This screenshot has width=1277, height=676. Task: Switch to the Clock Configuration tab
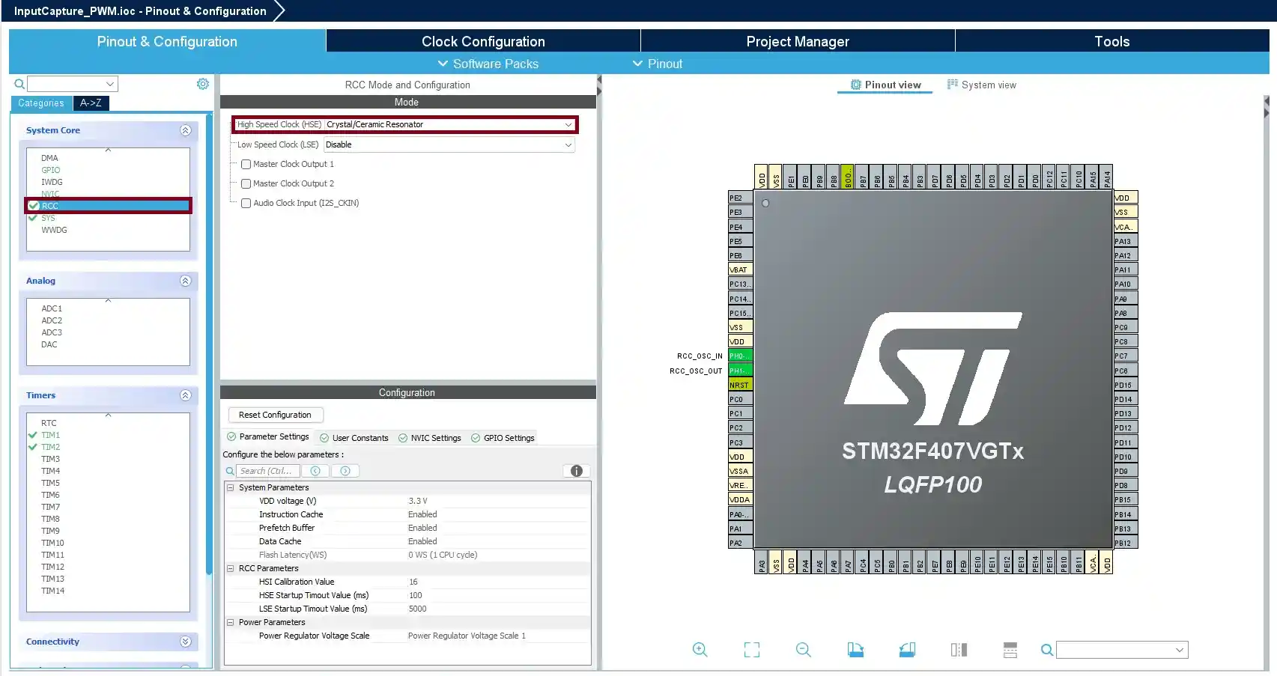coord(483,41)
